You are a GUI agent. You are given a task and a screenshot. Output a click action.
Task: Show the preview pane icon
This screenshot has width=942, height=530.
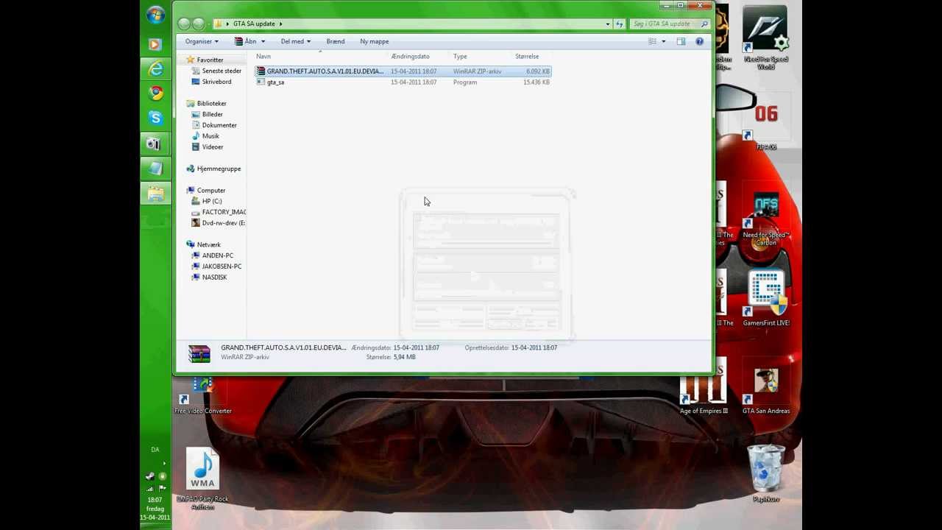pos(681,41)
